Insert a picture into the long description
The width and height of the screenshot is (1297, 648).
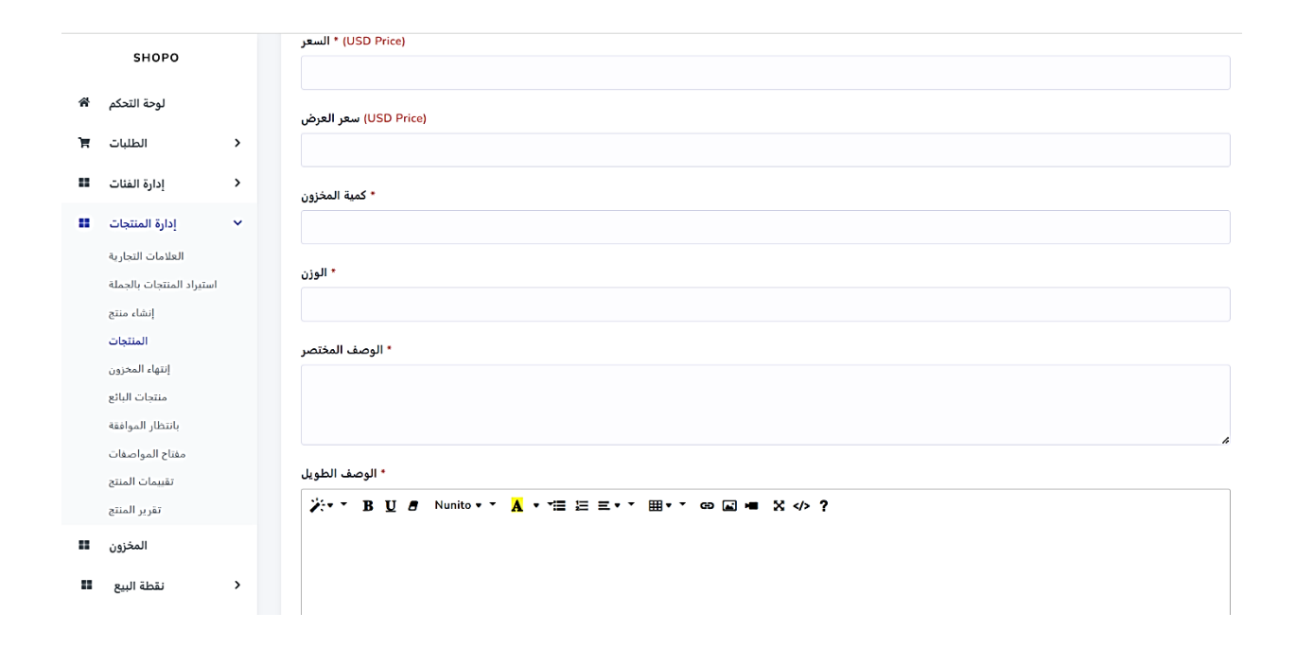pyautogui.click(x=729, y=506)
